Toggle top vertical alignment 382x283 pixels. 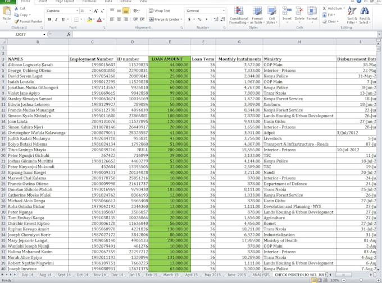click(x=112, y=11)
